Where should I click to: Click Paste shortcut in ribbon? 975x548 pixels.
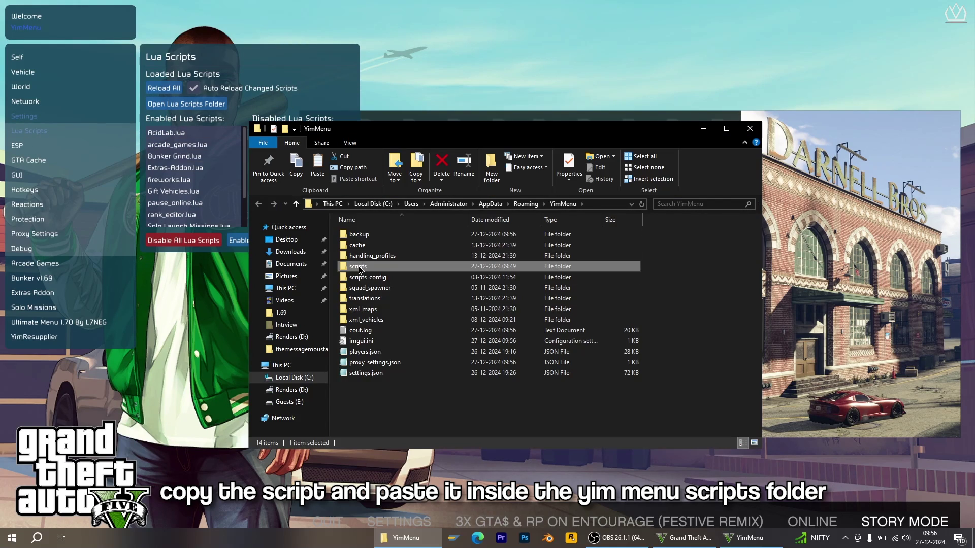pos(354,179)
